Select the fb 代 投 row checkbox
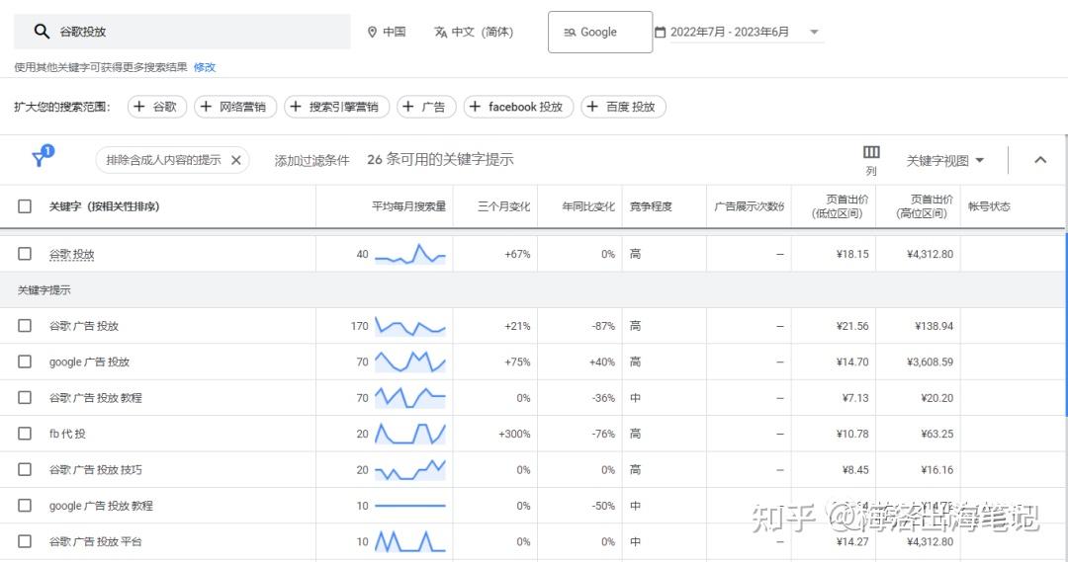This screenshot has height=562, width=1068. (25, 434)
